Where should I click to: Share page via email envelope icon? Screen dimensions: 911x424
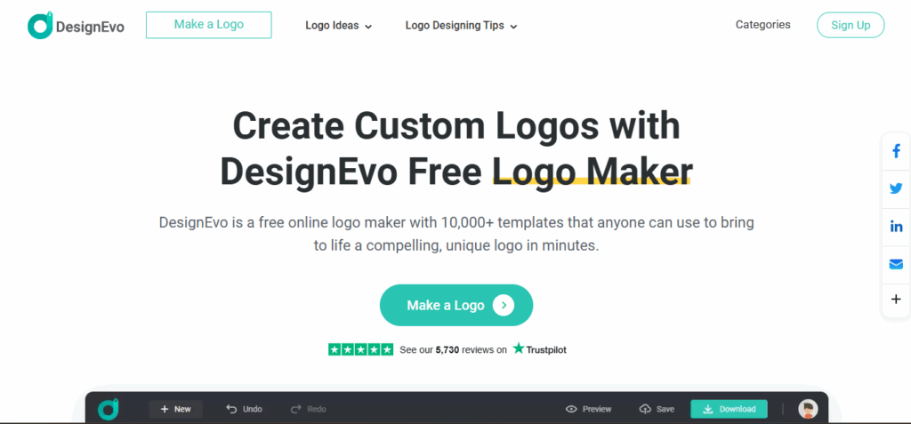coord(896,264)
